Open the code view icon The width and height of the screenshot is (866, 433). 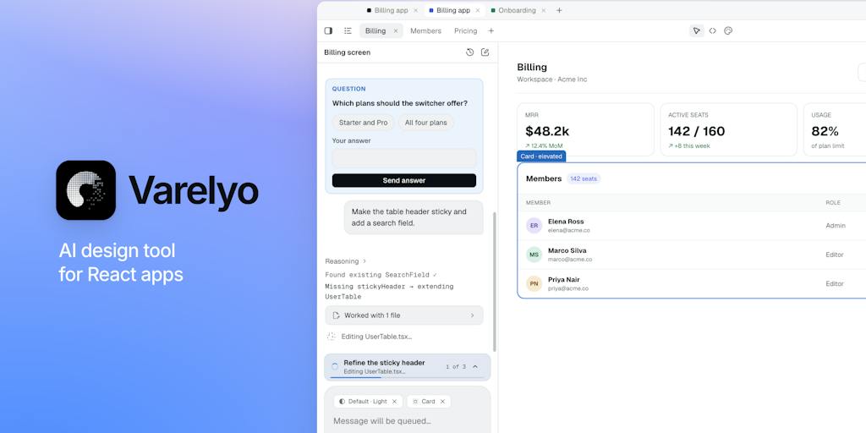point(712,31)
